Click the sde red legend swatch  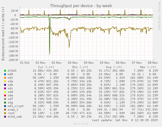coord(5,95)
